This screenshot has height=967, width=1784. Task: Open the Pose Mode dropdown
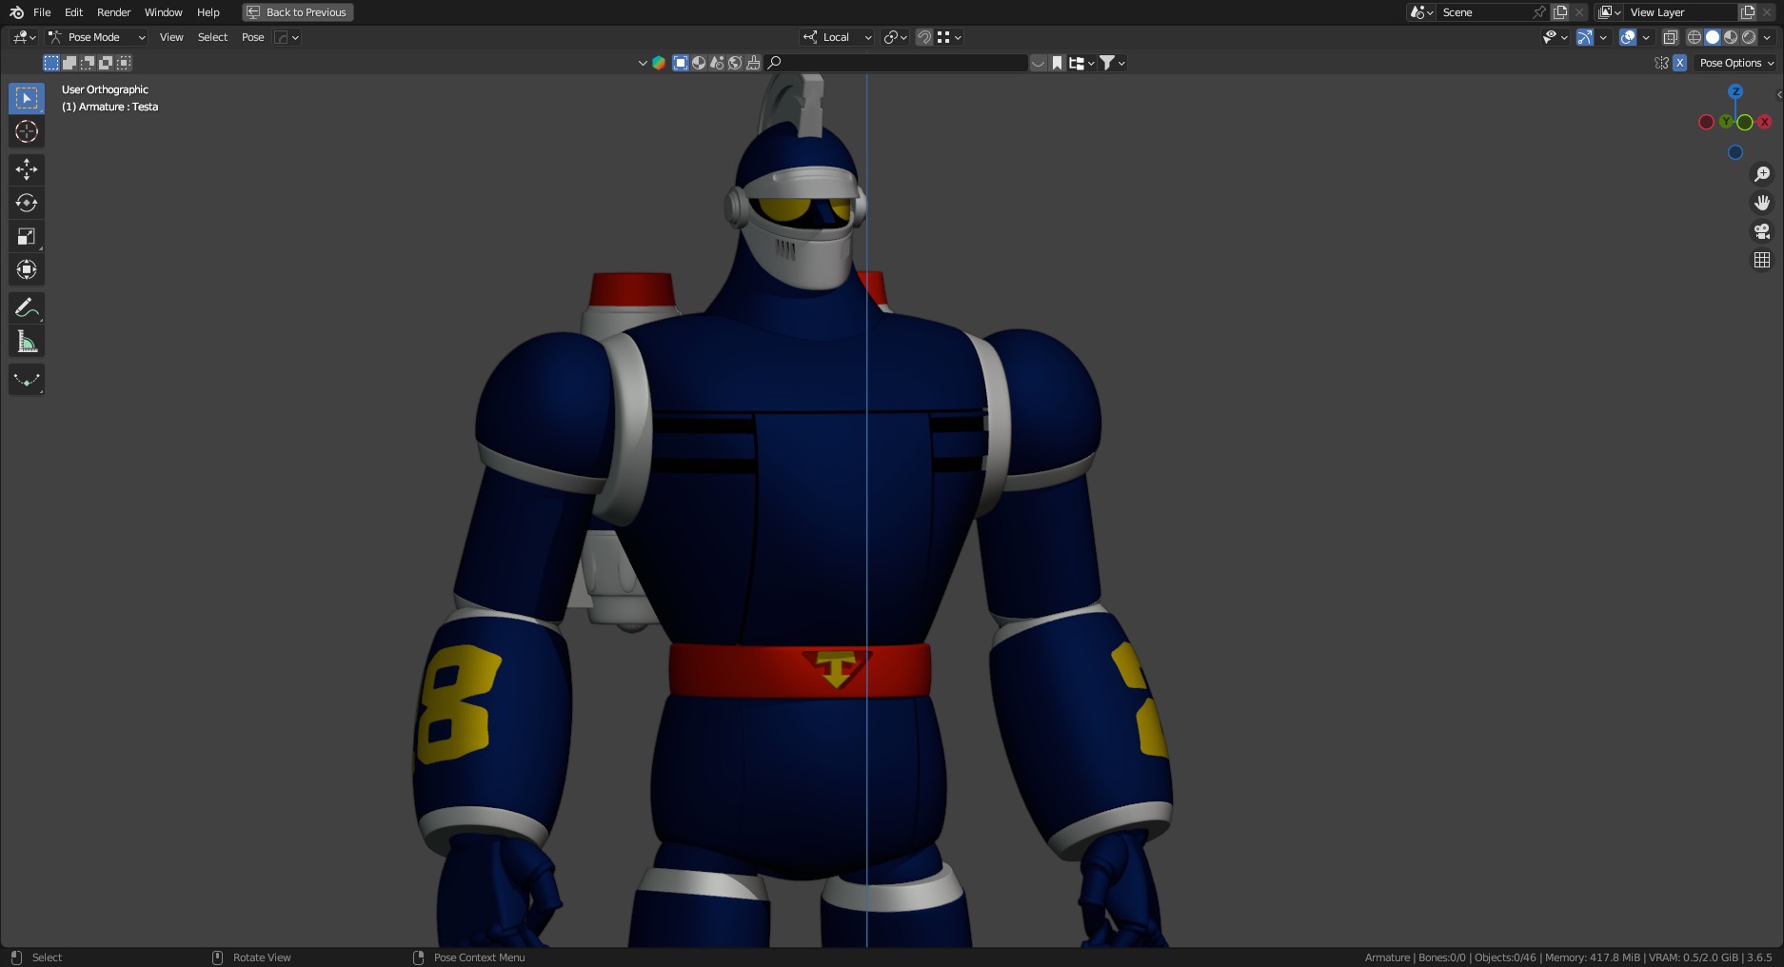pos(97,37)
